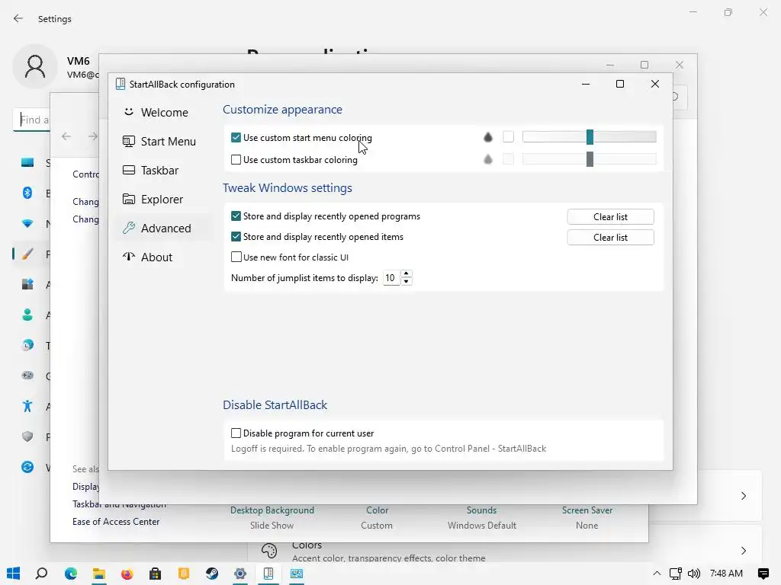
Task: Click the Find a setting search box
Action: (31, 120)
